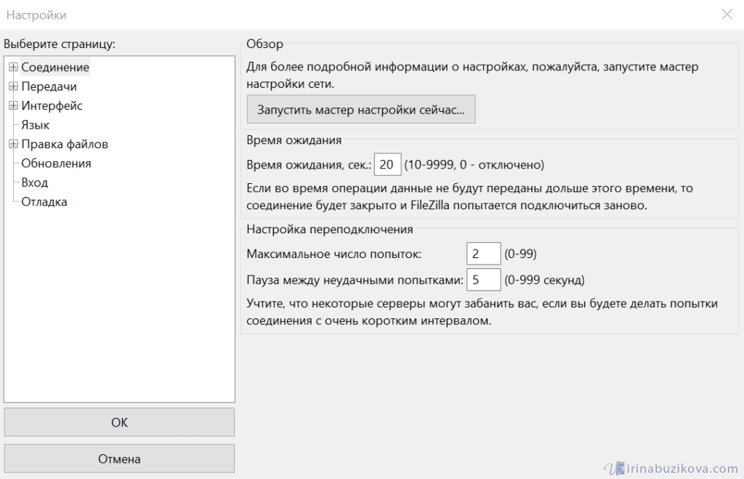Viewport: 744px width, 479px height.
Task: Go to the Интерфейс settings page
Action: 52,106
